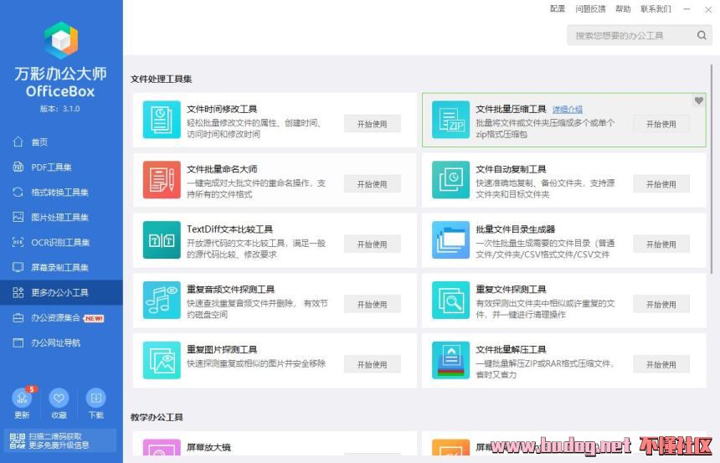Open the 重复图片探测工具 icon
This screenshot has width=720, height=463.
[162, 360]
